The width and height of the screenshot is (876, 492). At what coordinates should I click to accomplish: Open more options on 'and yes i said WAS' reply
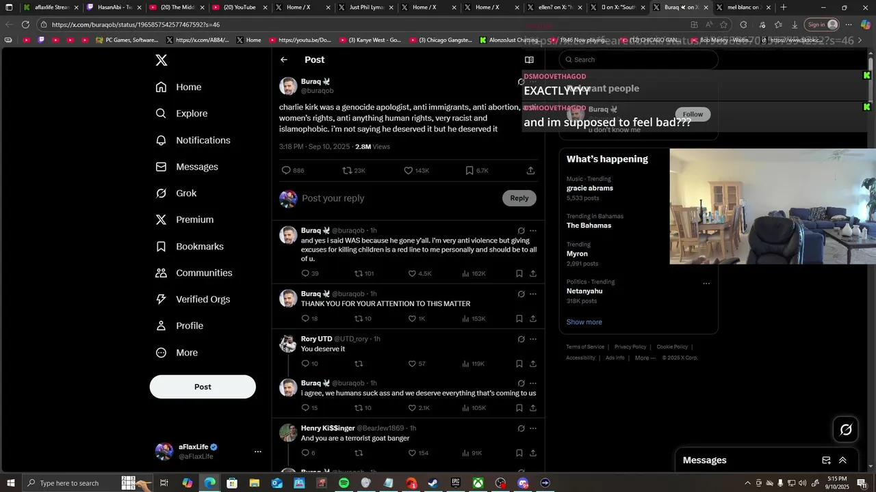[533, 230]
